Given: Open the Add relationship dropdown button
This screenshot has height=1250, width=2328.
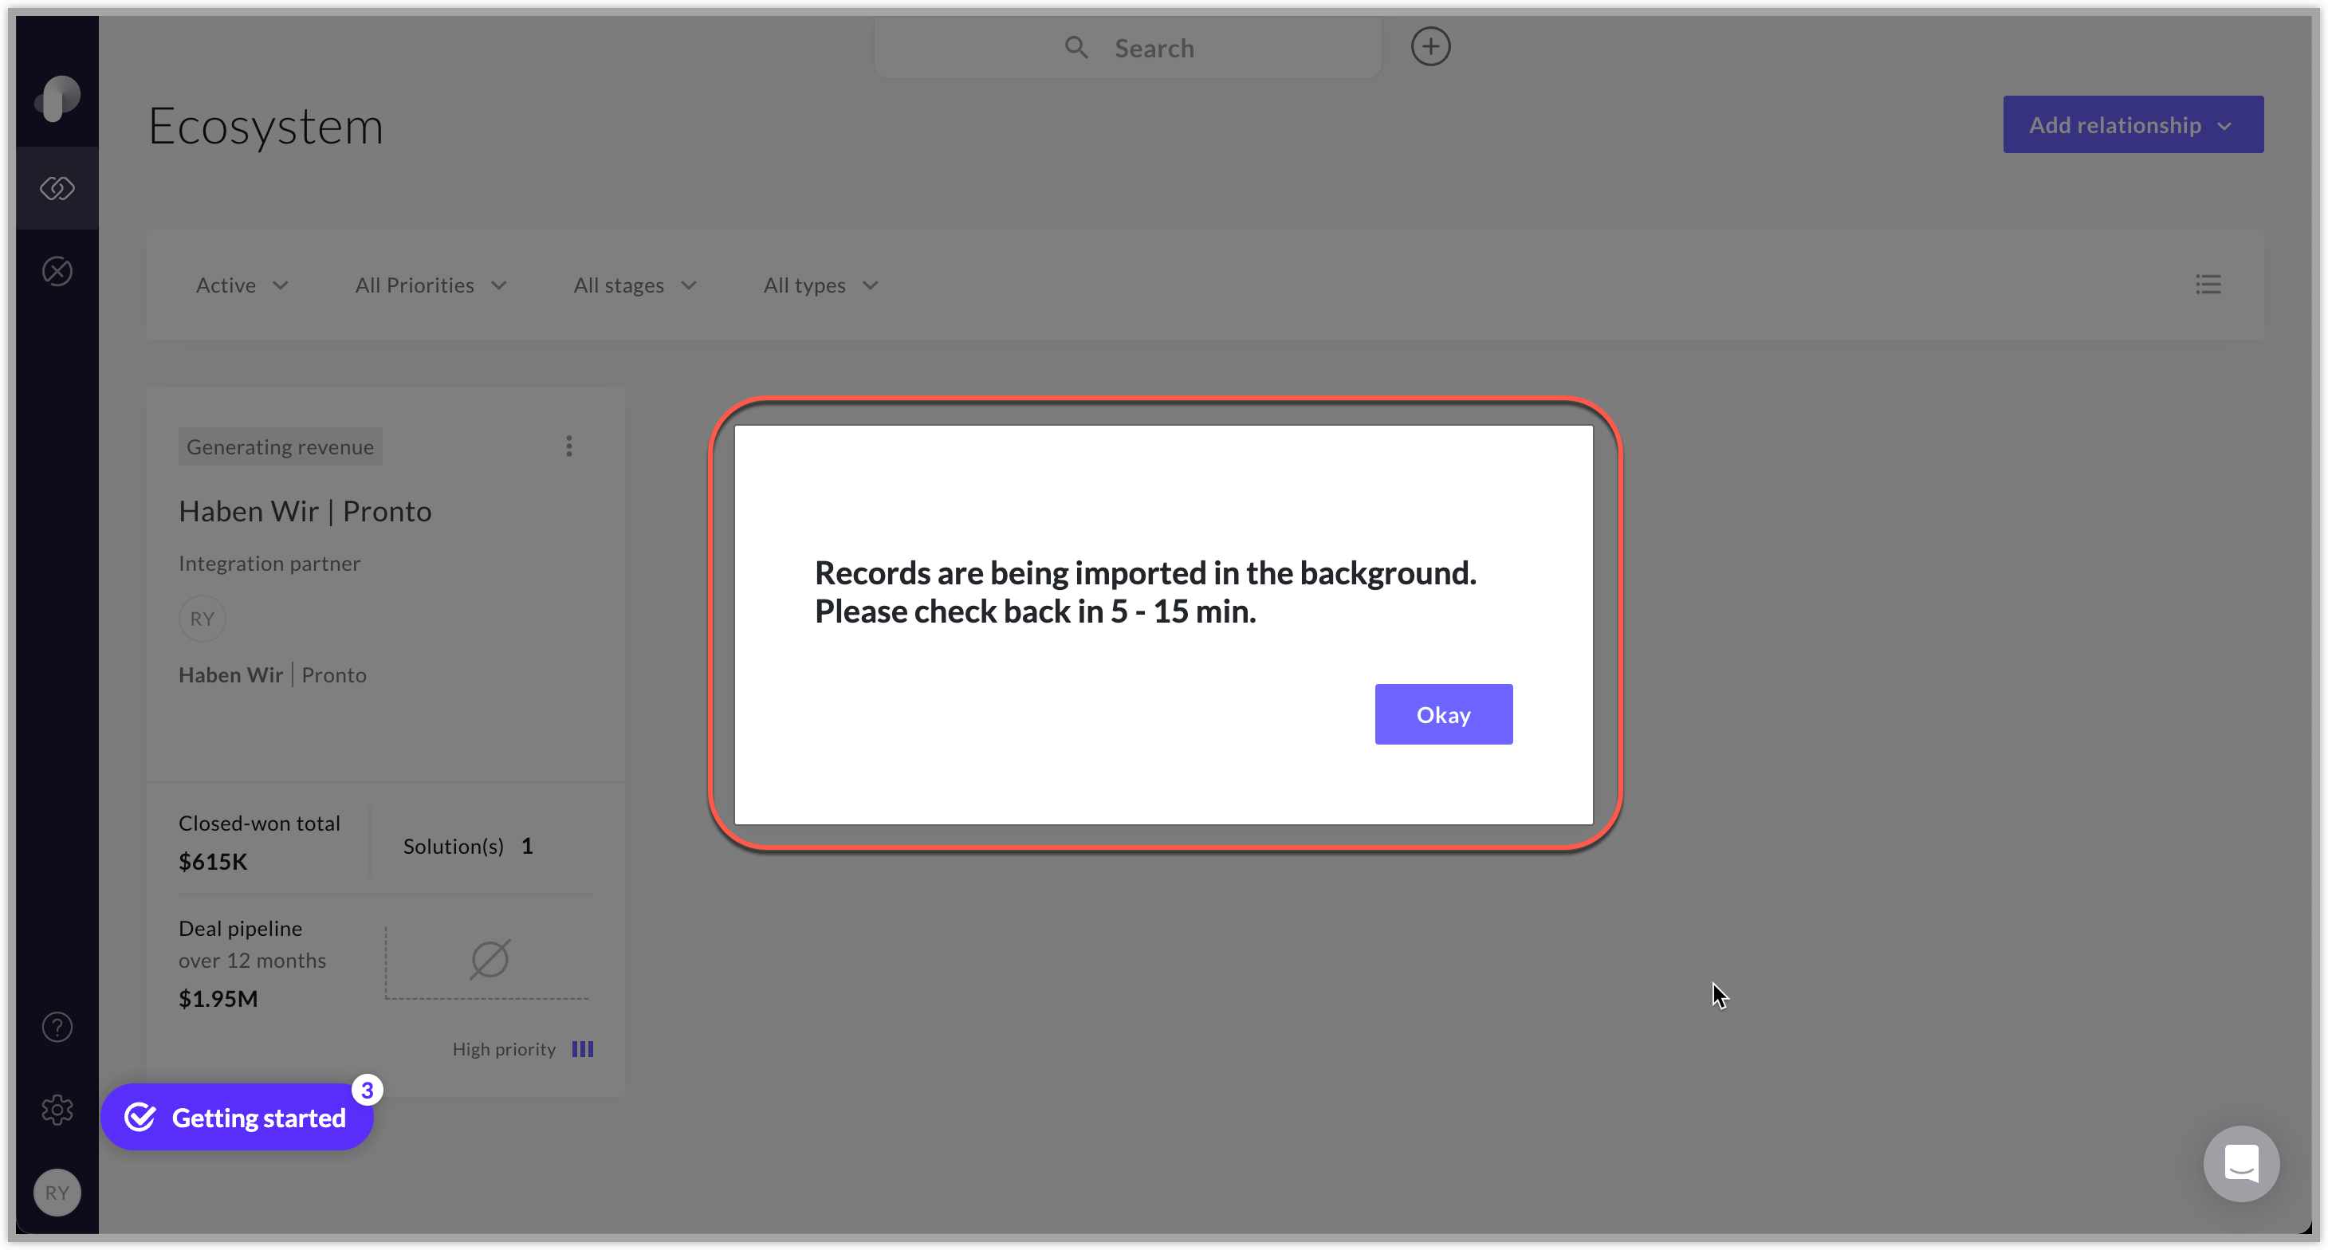Looking at the screenshot, I should 2133,124.
